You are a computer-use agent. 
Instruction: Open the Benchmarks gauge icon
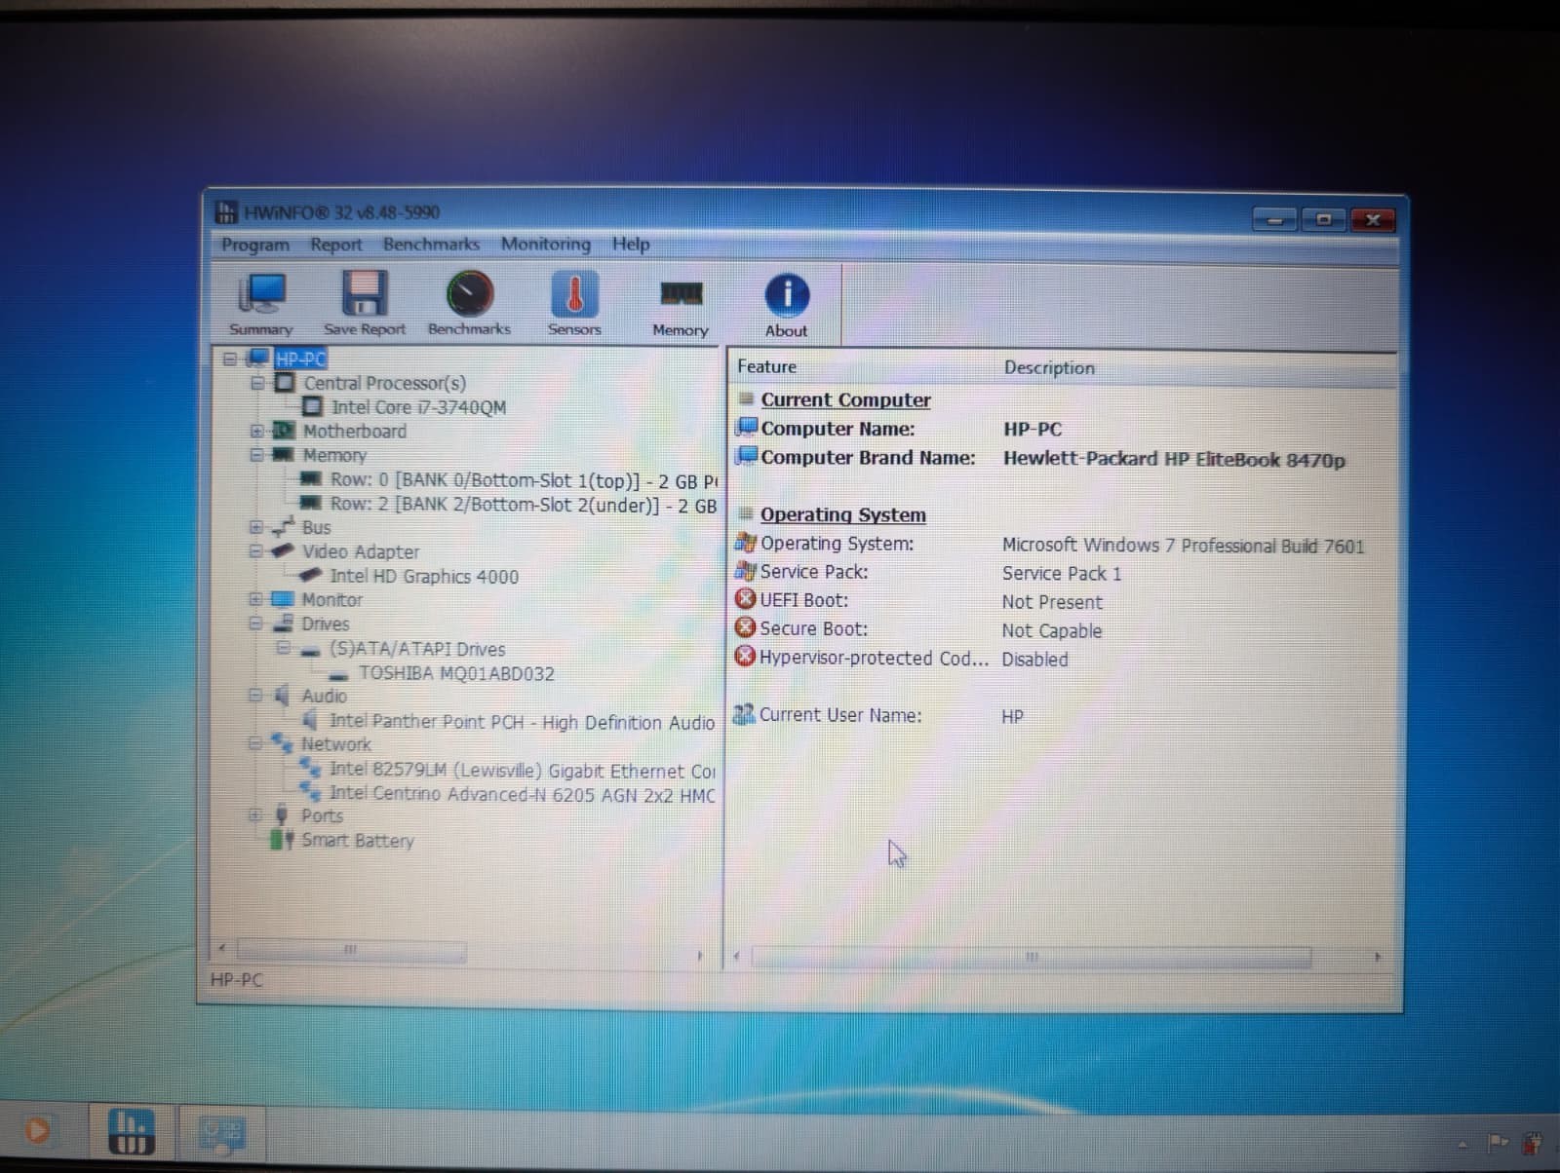coord(469,304)
